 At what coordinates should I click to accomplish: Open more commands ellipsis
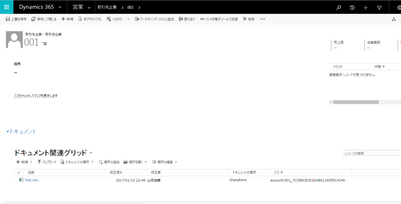263,19
